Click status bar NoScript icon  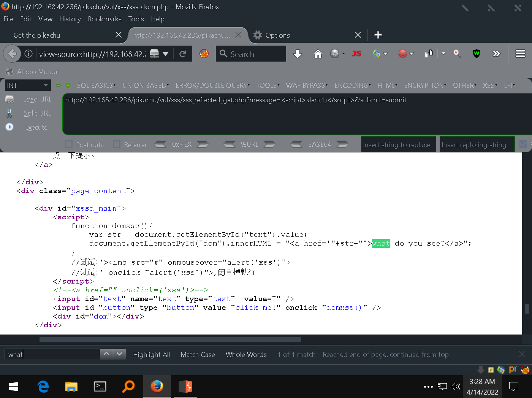click(x=525, y=369)
